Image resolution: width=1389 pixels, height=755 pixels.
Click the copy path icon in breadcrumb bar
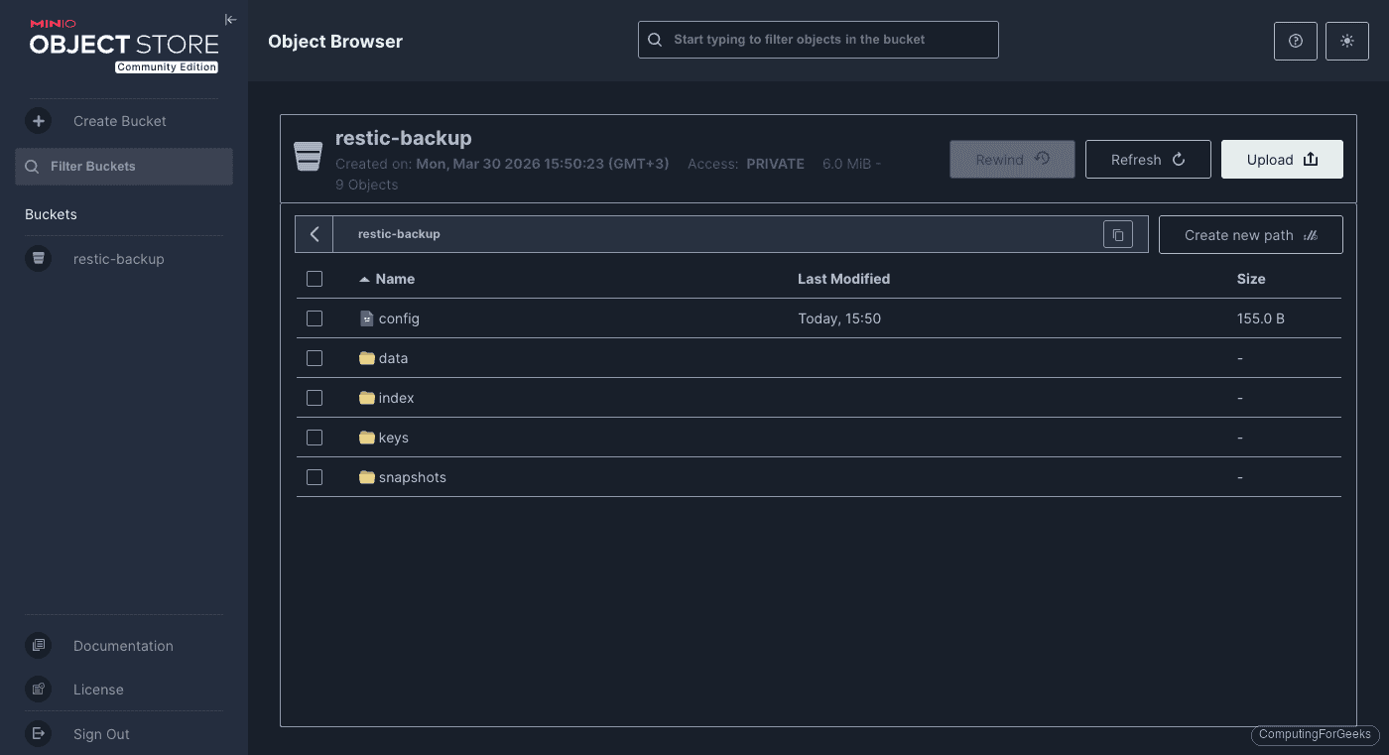[1118, 233]
